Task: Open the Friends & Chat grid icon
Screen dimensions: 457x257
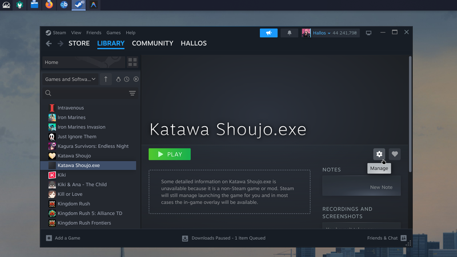Action: (x=403, y=238)
